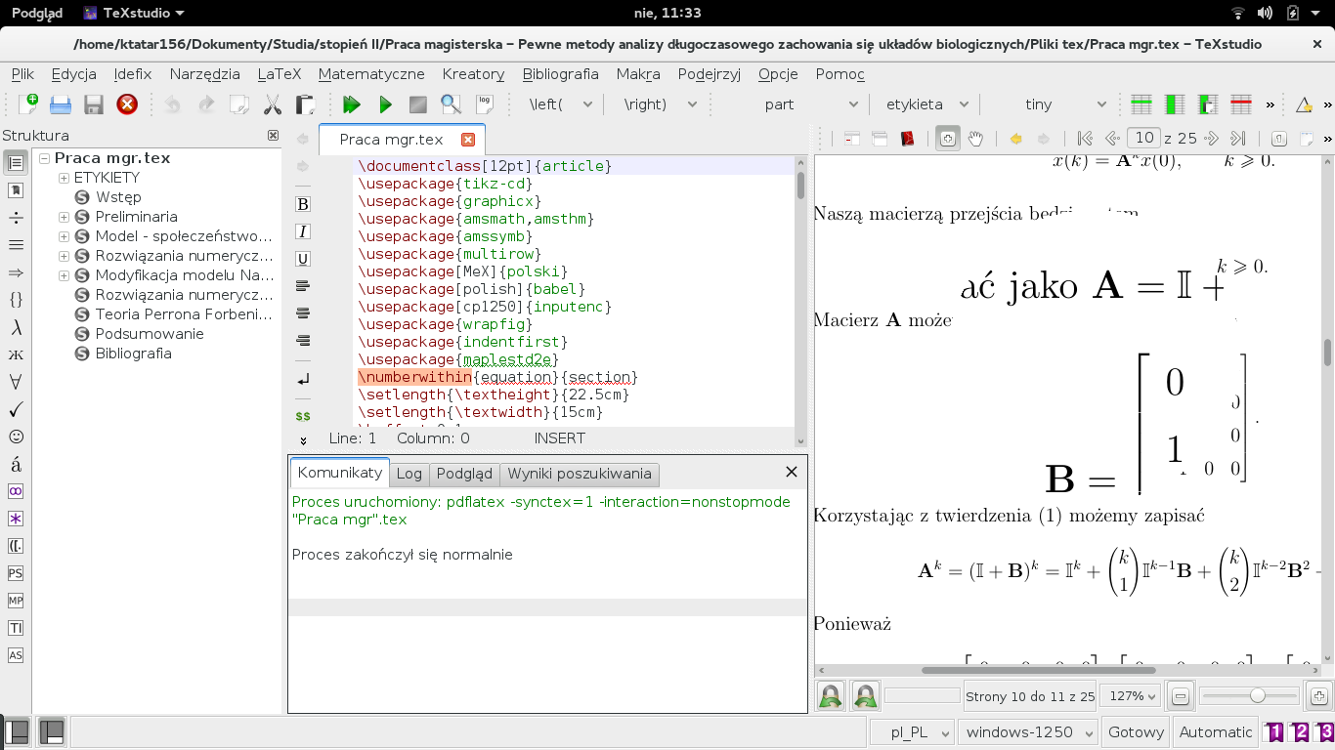Switch to the Log tab
Image resolution: width=1335 pixels, height=750 pixels.
pos(409,474)
